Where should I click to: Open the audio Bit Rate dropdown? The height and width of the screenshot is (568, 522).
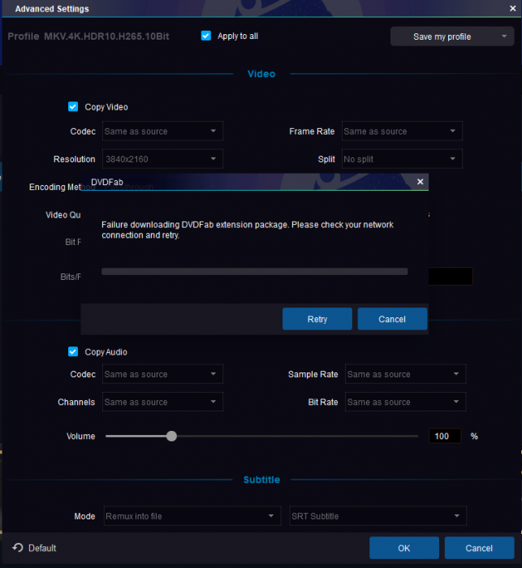(x=405, y=402)
